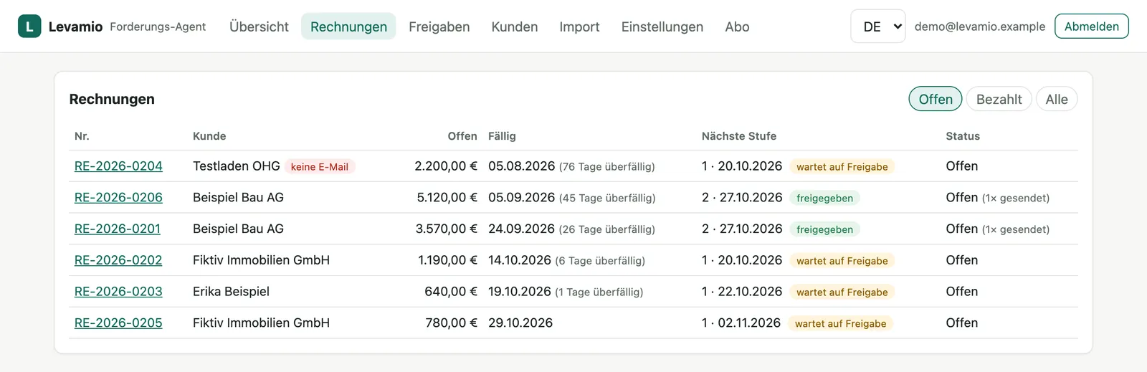This screenshot has width=1147, height=372.
Task: Click the amount '2.200,00 €'
Action: (446, 166)
